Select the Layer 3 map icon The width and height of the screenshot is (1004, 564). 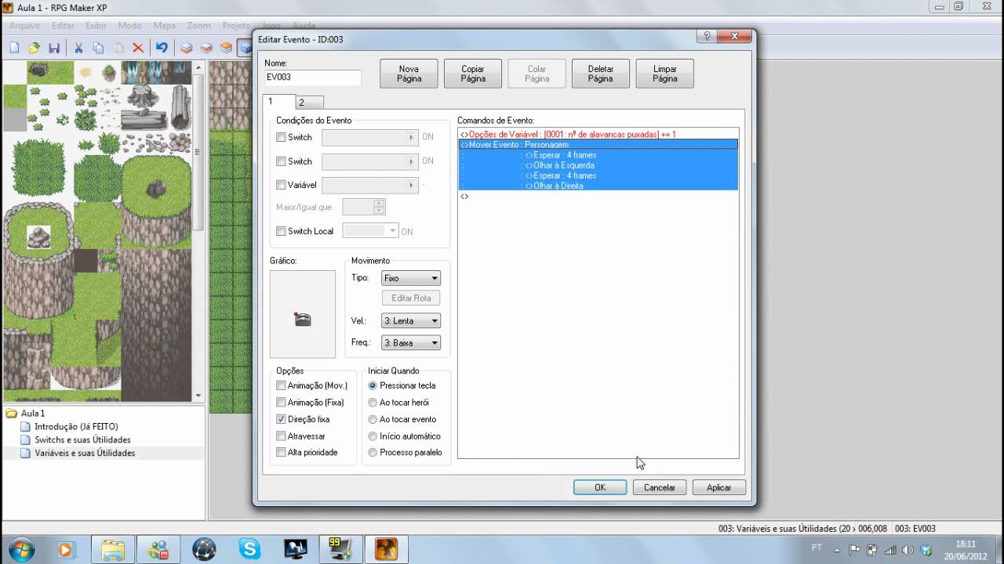(x=226, y=48)
